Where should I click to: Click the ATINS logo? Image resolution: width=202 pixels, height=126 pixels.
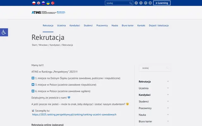(x=49, y=12)
